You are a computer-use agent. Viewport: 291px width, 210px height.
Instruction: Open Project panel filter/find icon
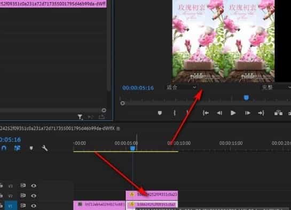pos(80,117)
